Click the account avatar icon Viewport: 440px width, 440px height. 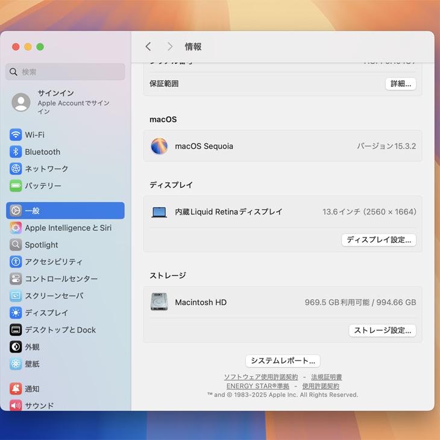(21, 102)
